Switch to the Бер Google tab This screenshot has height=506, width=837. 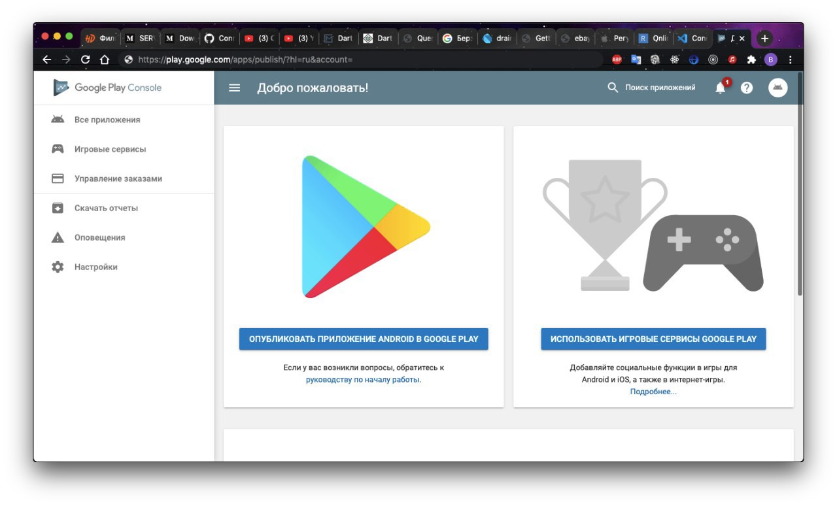tap(458, 39)
